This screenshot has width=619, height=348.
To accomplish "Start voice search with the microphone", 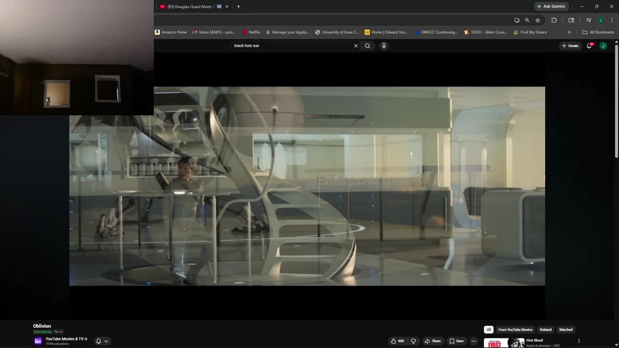I will tap(384, 46).
